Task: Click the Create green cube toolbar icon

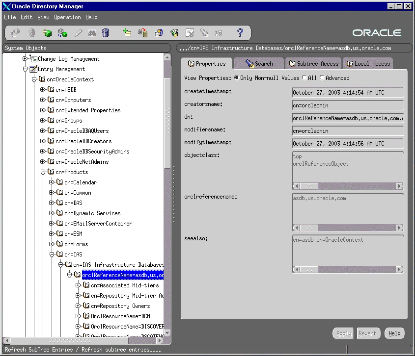Action: (47, 33)
